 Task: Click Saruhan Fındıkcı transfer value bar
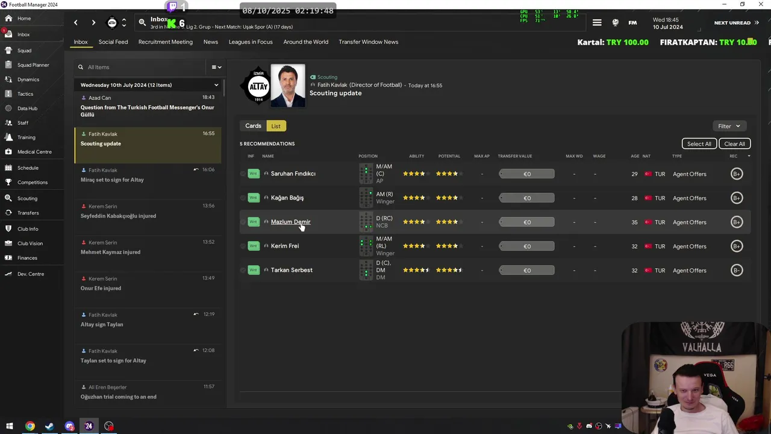(x=526, y=174)
